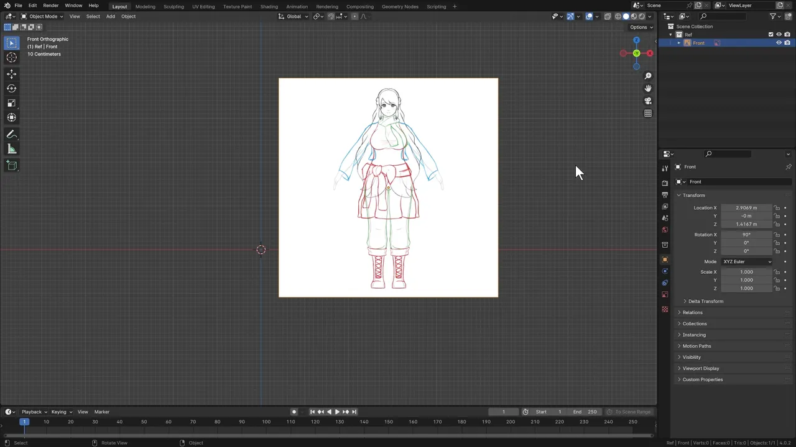
Task: Select the Annotate pencil tool
Action: click(11, 134)
